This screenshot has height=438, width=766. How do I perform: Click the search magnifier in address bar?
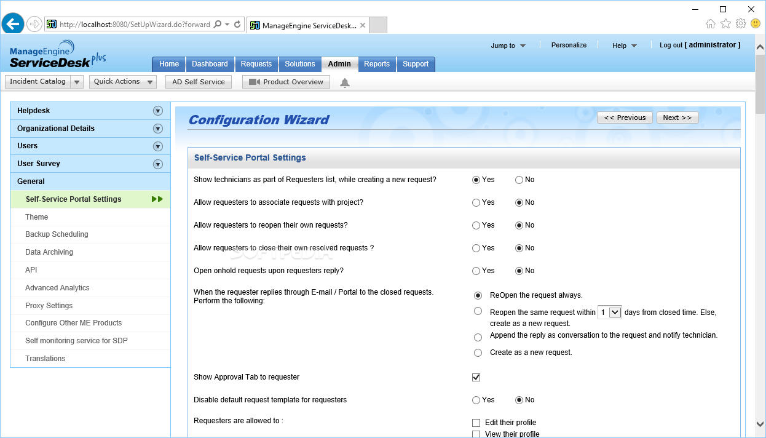(x=217, y=25)
